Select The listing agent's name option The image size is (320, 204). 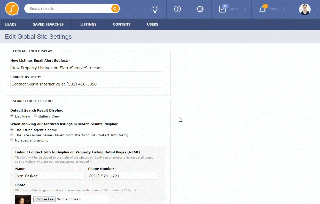tap(12, 130)
